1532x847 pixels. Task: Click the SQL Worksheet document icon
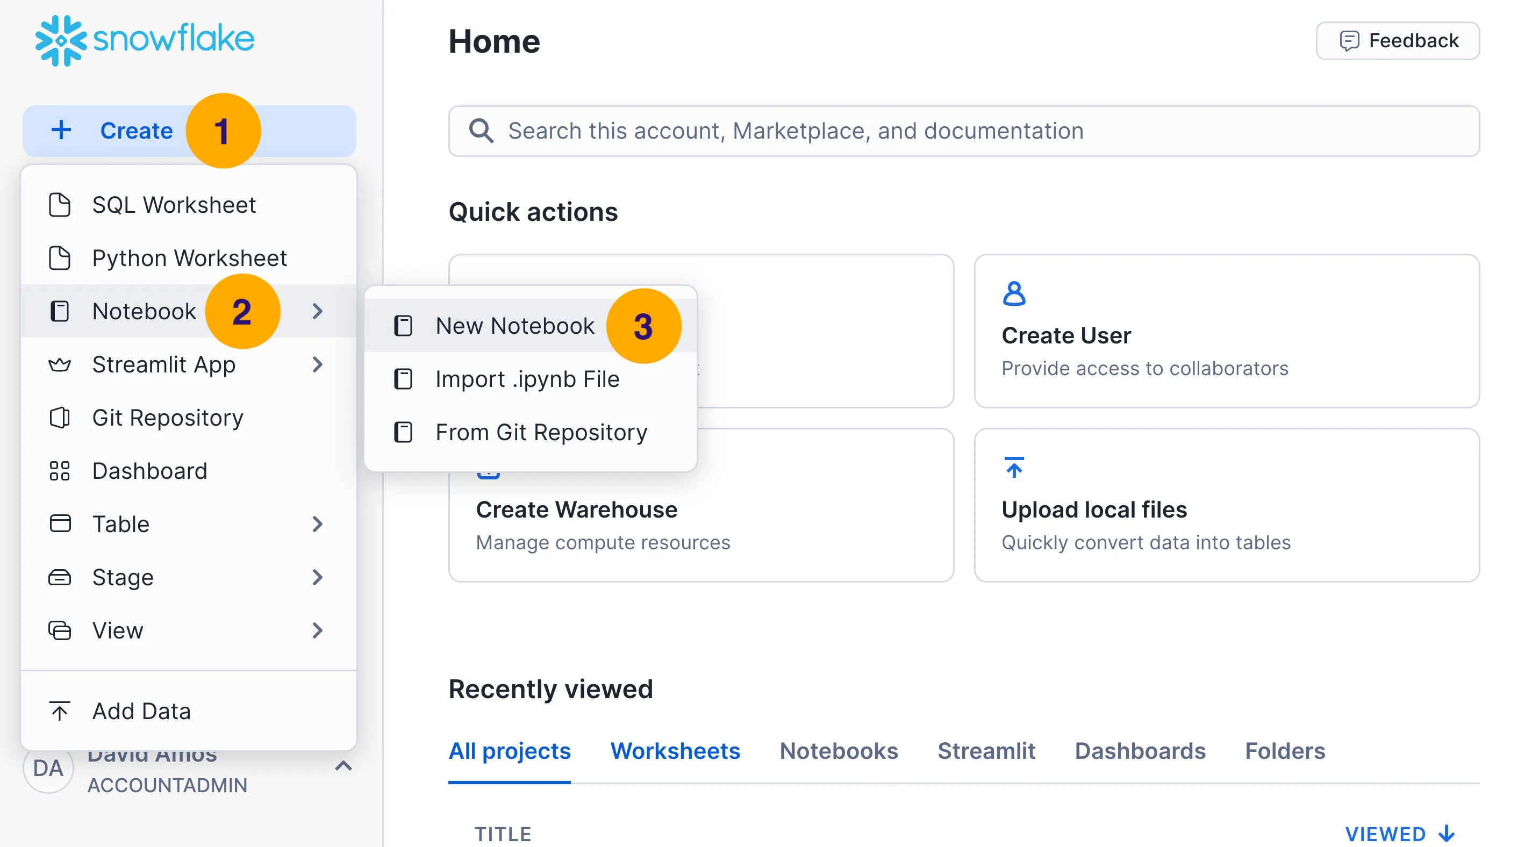pyautogui.click(x=60, y=205)
